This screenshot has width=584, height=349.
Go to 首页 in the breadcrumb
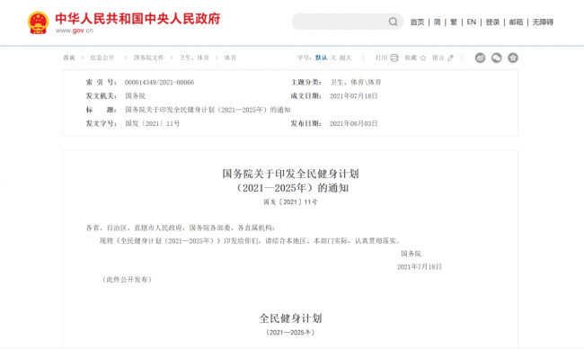[x=69, y=58]
